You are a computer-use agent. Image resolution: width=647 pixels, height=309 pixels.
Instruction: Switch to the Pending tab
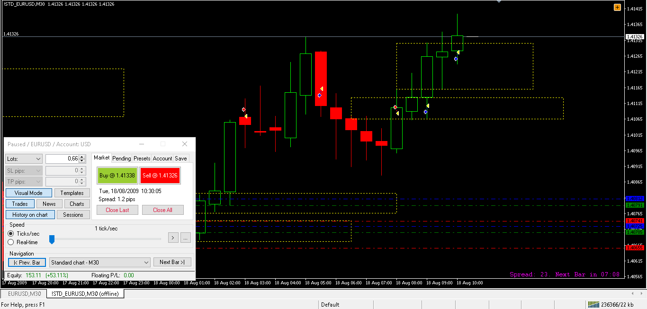[122, 159]
